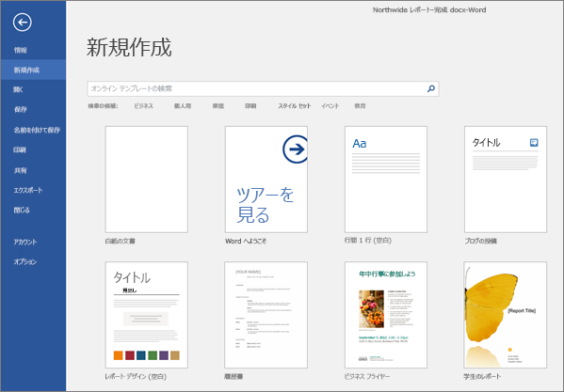
Task: Select the 行間 1 行 (空白) template
Action: click(x=386, y=180)
